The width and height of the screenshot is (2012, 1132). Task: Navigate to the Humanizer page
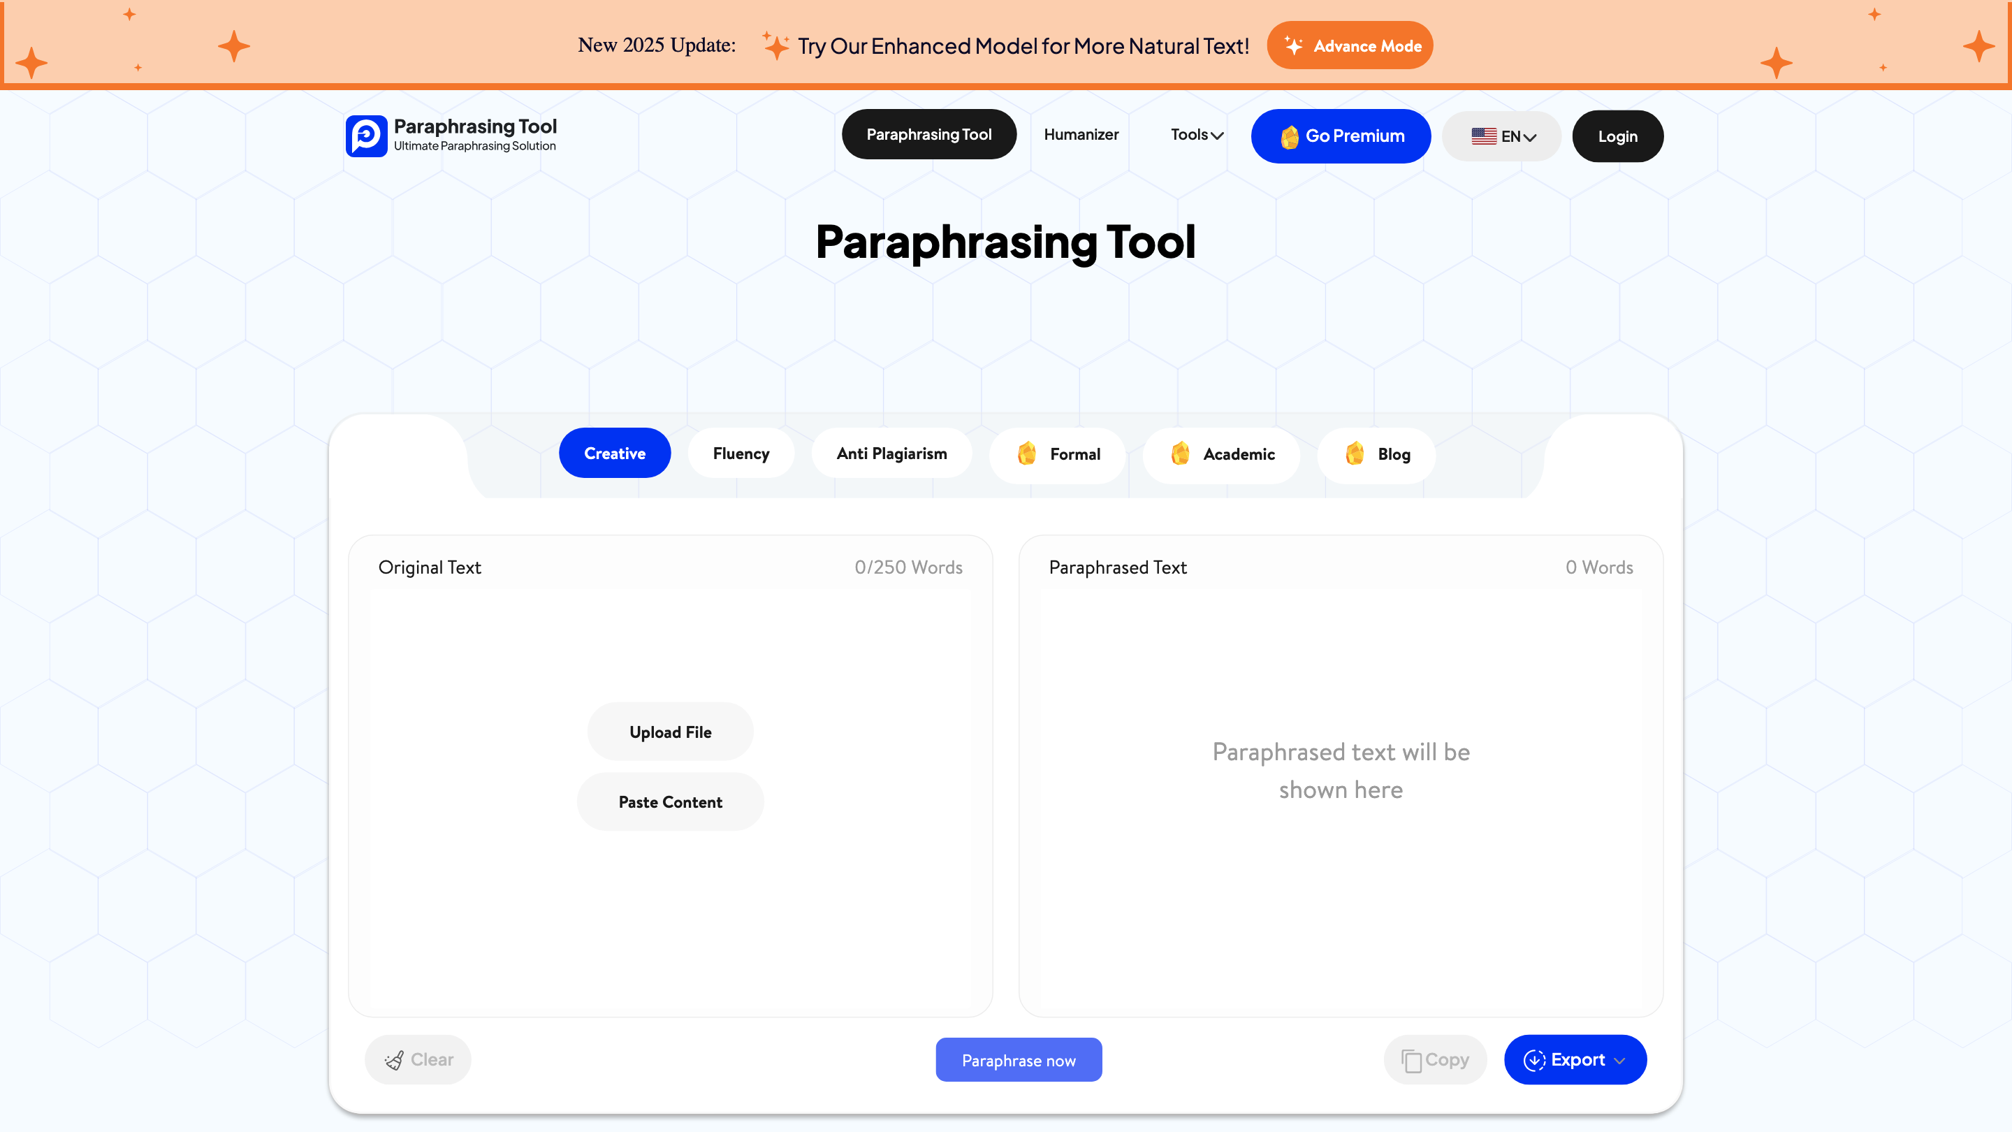1081,134
